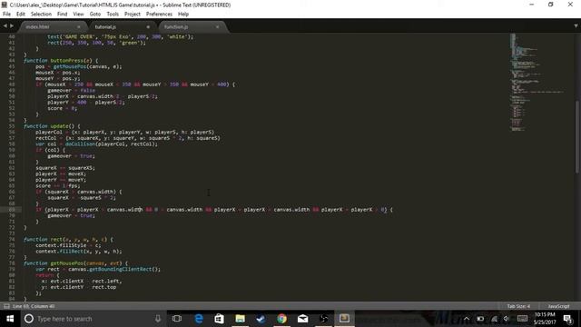Open Steam from the taskbar
Viewport: 581px width, 327px height.
(261, 319)
